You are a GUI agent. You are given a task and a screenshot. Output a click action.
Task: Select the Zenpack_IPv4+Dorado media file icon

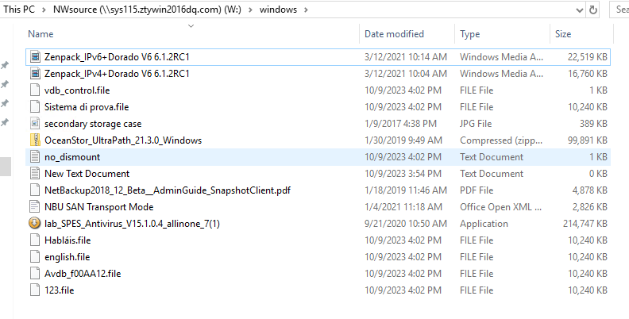click(35, 74)
